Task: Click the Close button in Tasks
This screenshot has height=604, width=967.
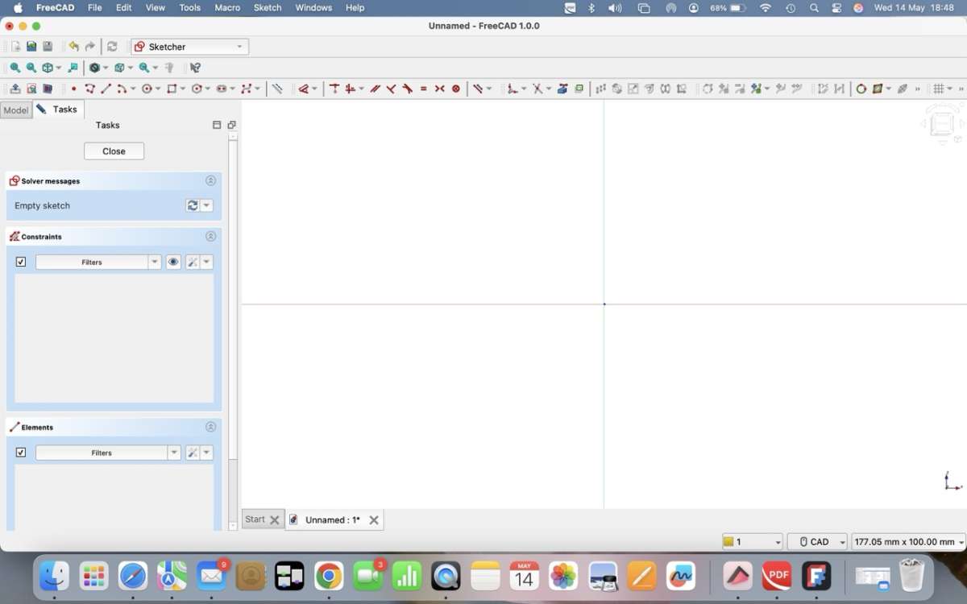Action: point(114,151)
